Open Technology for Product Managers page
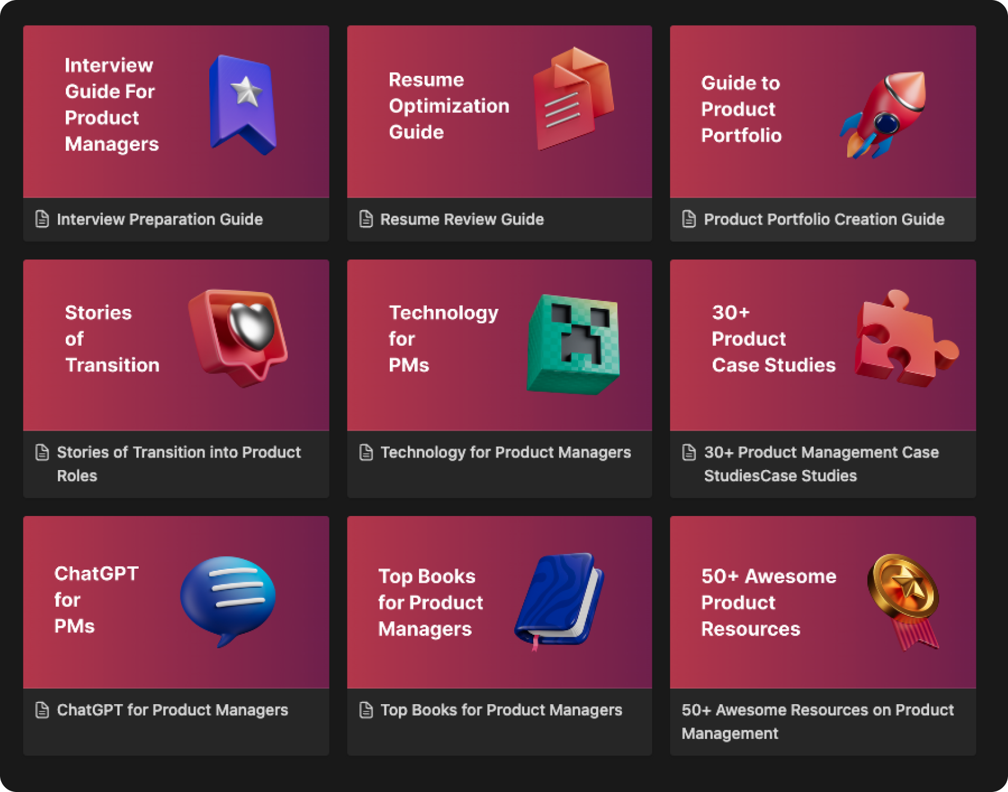1008x792 pixels. (x=505, y=452)
